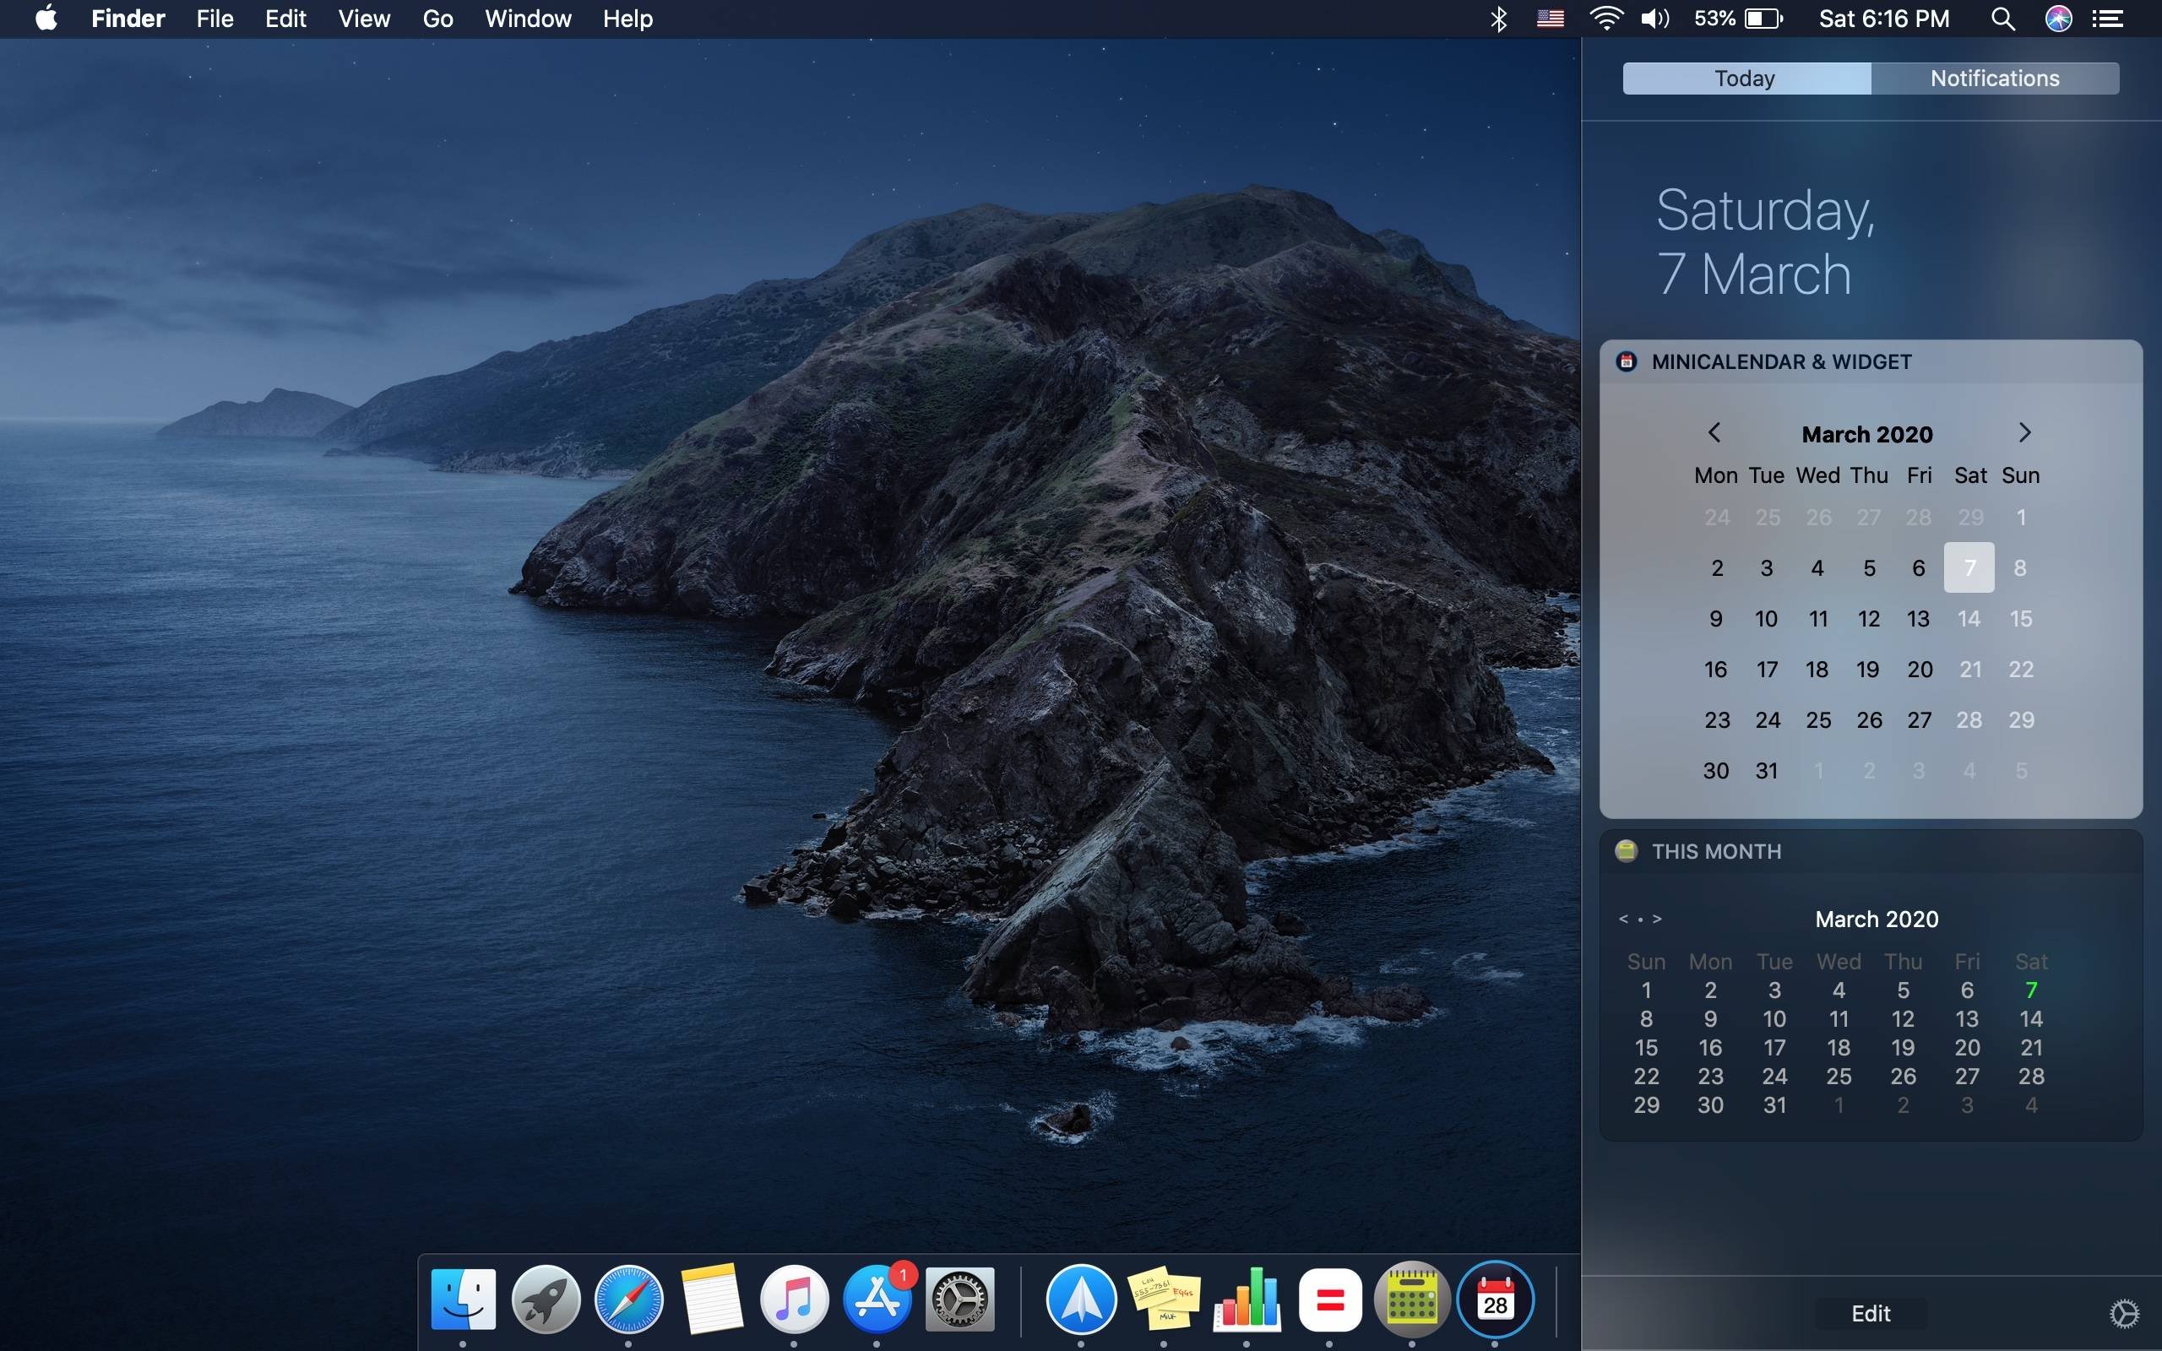Open Numbers bar chart icon in Dock
Viewport: 2162px width, 1351px height.
(x=1247, y=1299)
